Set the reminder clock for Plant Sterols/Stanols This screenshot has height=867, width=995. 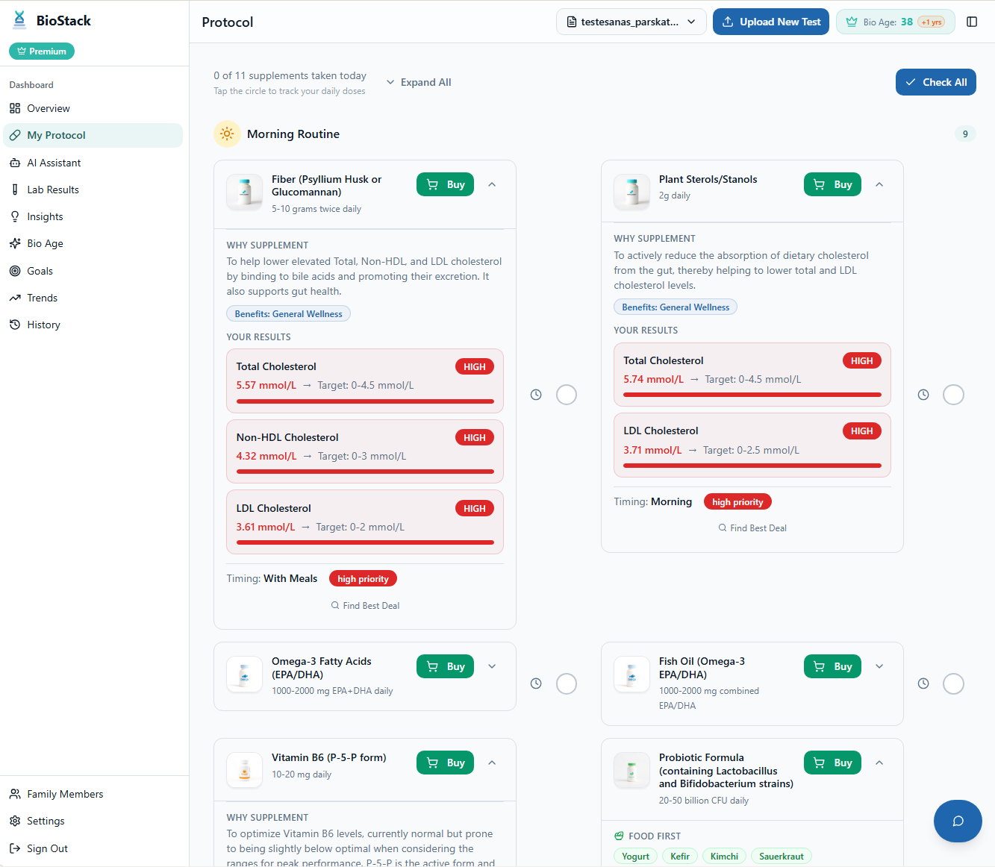click(x=923, y=394)
